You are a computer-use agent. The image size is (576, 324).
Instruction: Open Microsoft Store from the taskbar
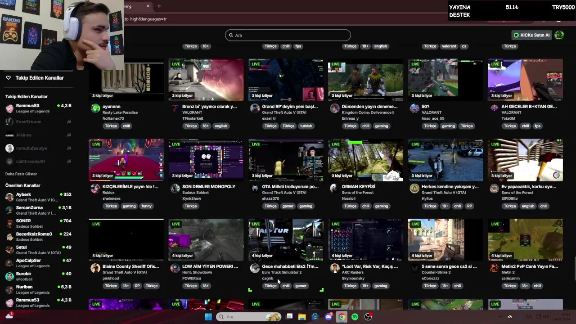(x=315, y=317)
